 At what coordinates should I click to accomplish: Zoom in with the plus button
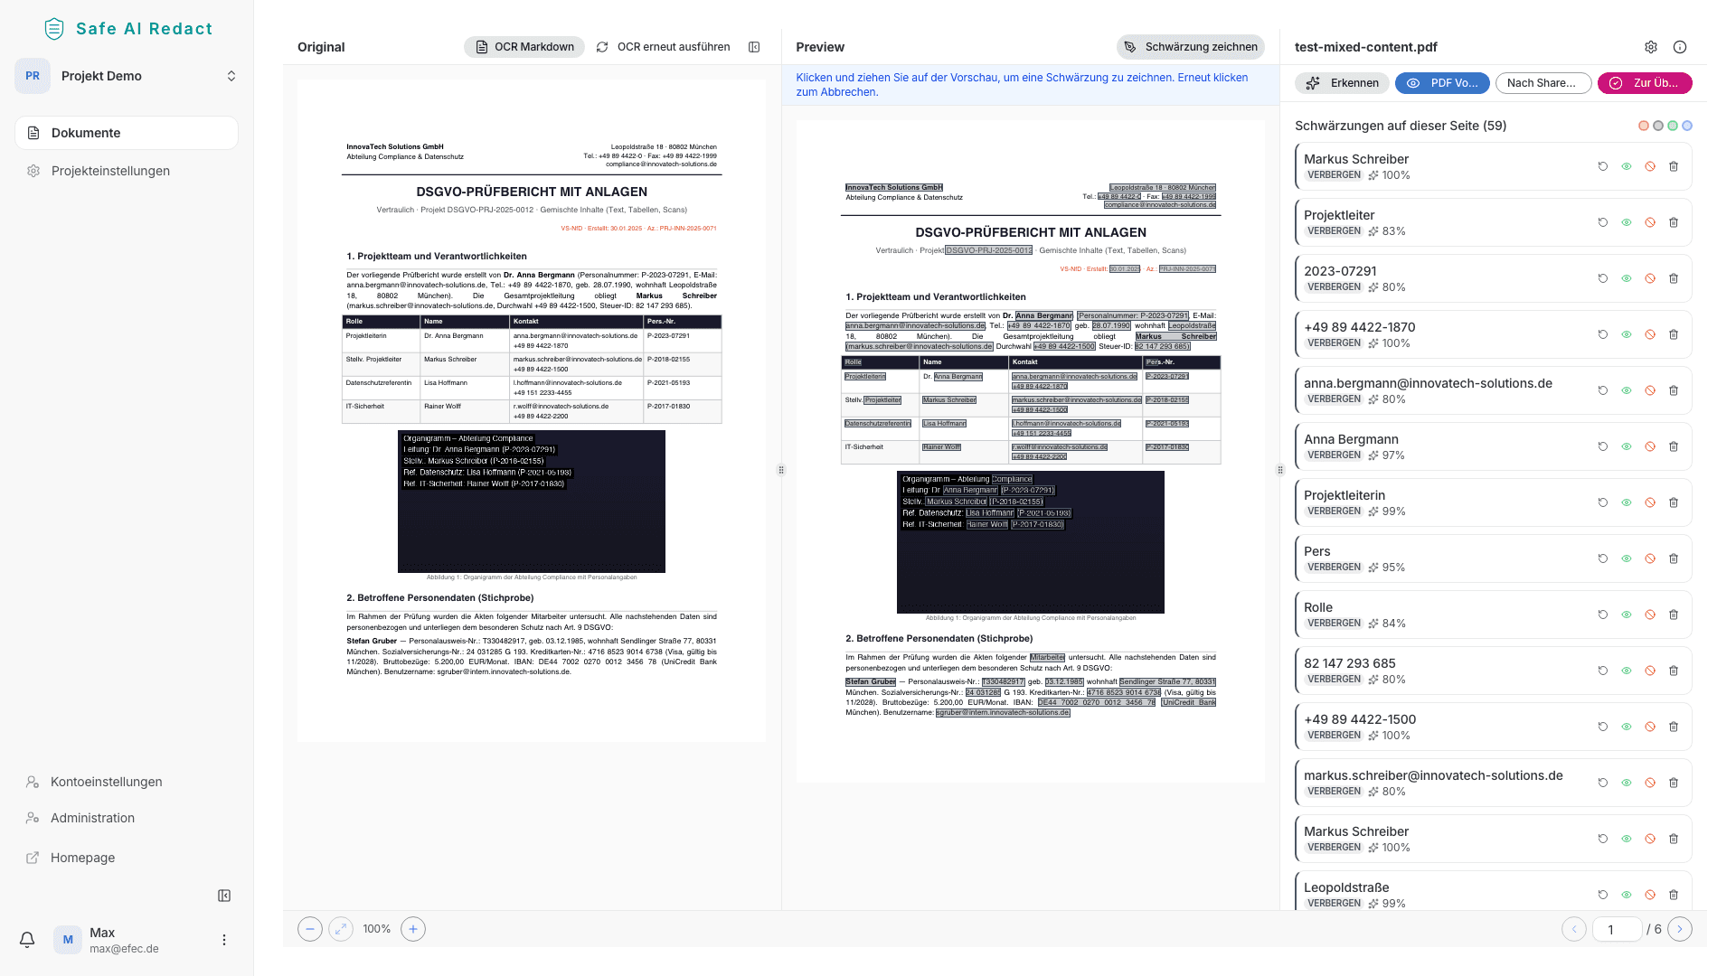[413, 929]
